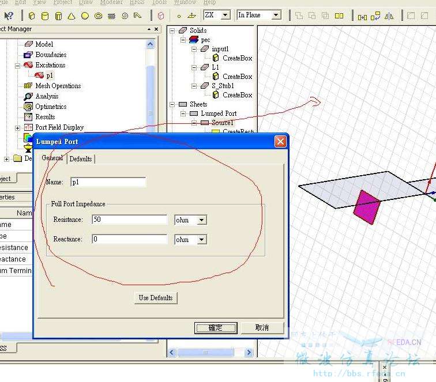Select Optimetrics in the project tree
The height and width of the screenshot is (382, 436).
pyautogui.click(x=51, y=107)
